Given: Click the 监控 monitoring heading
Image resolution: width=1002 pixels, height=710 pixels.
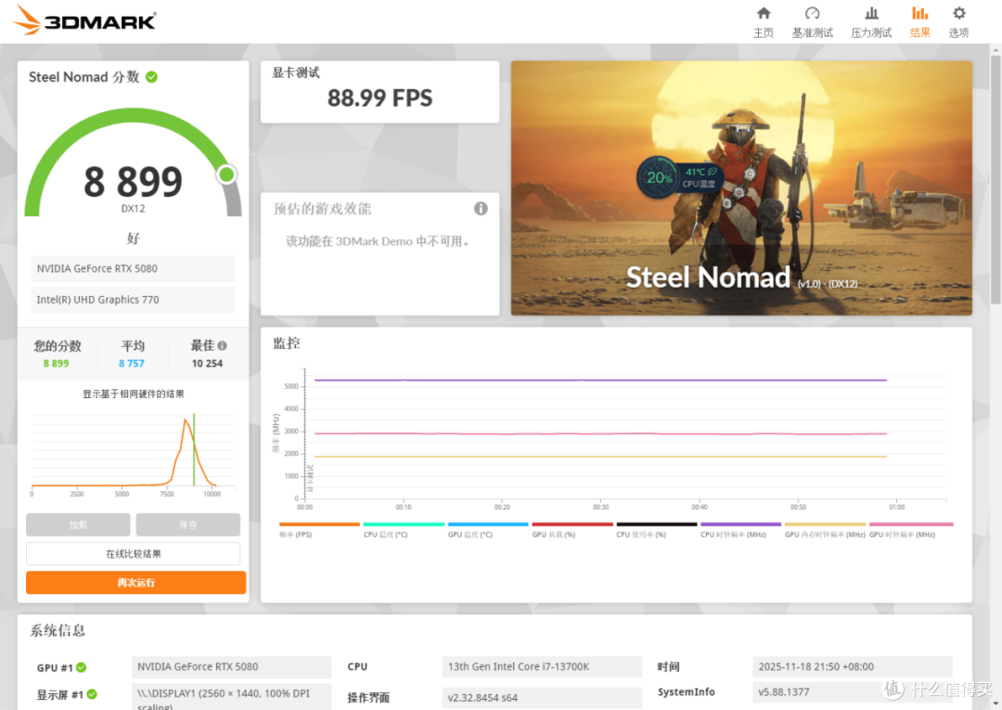Looking at the screenshot, I should (287, 343).
